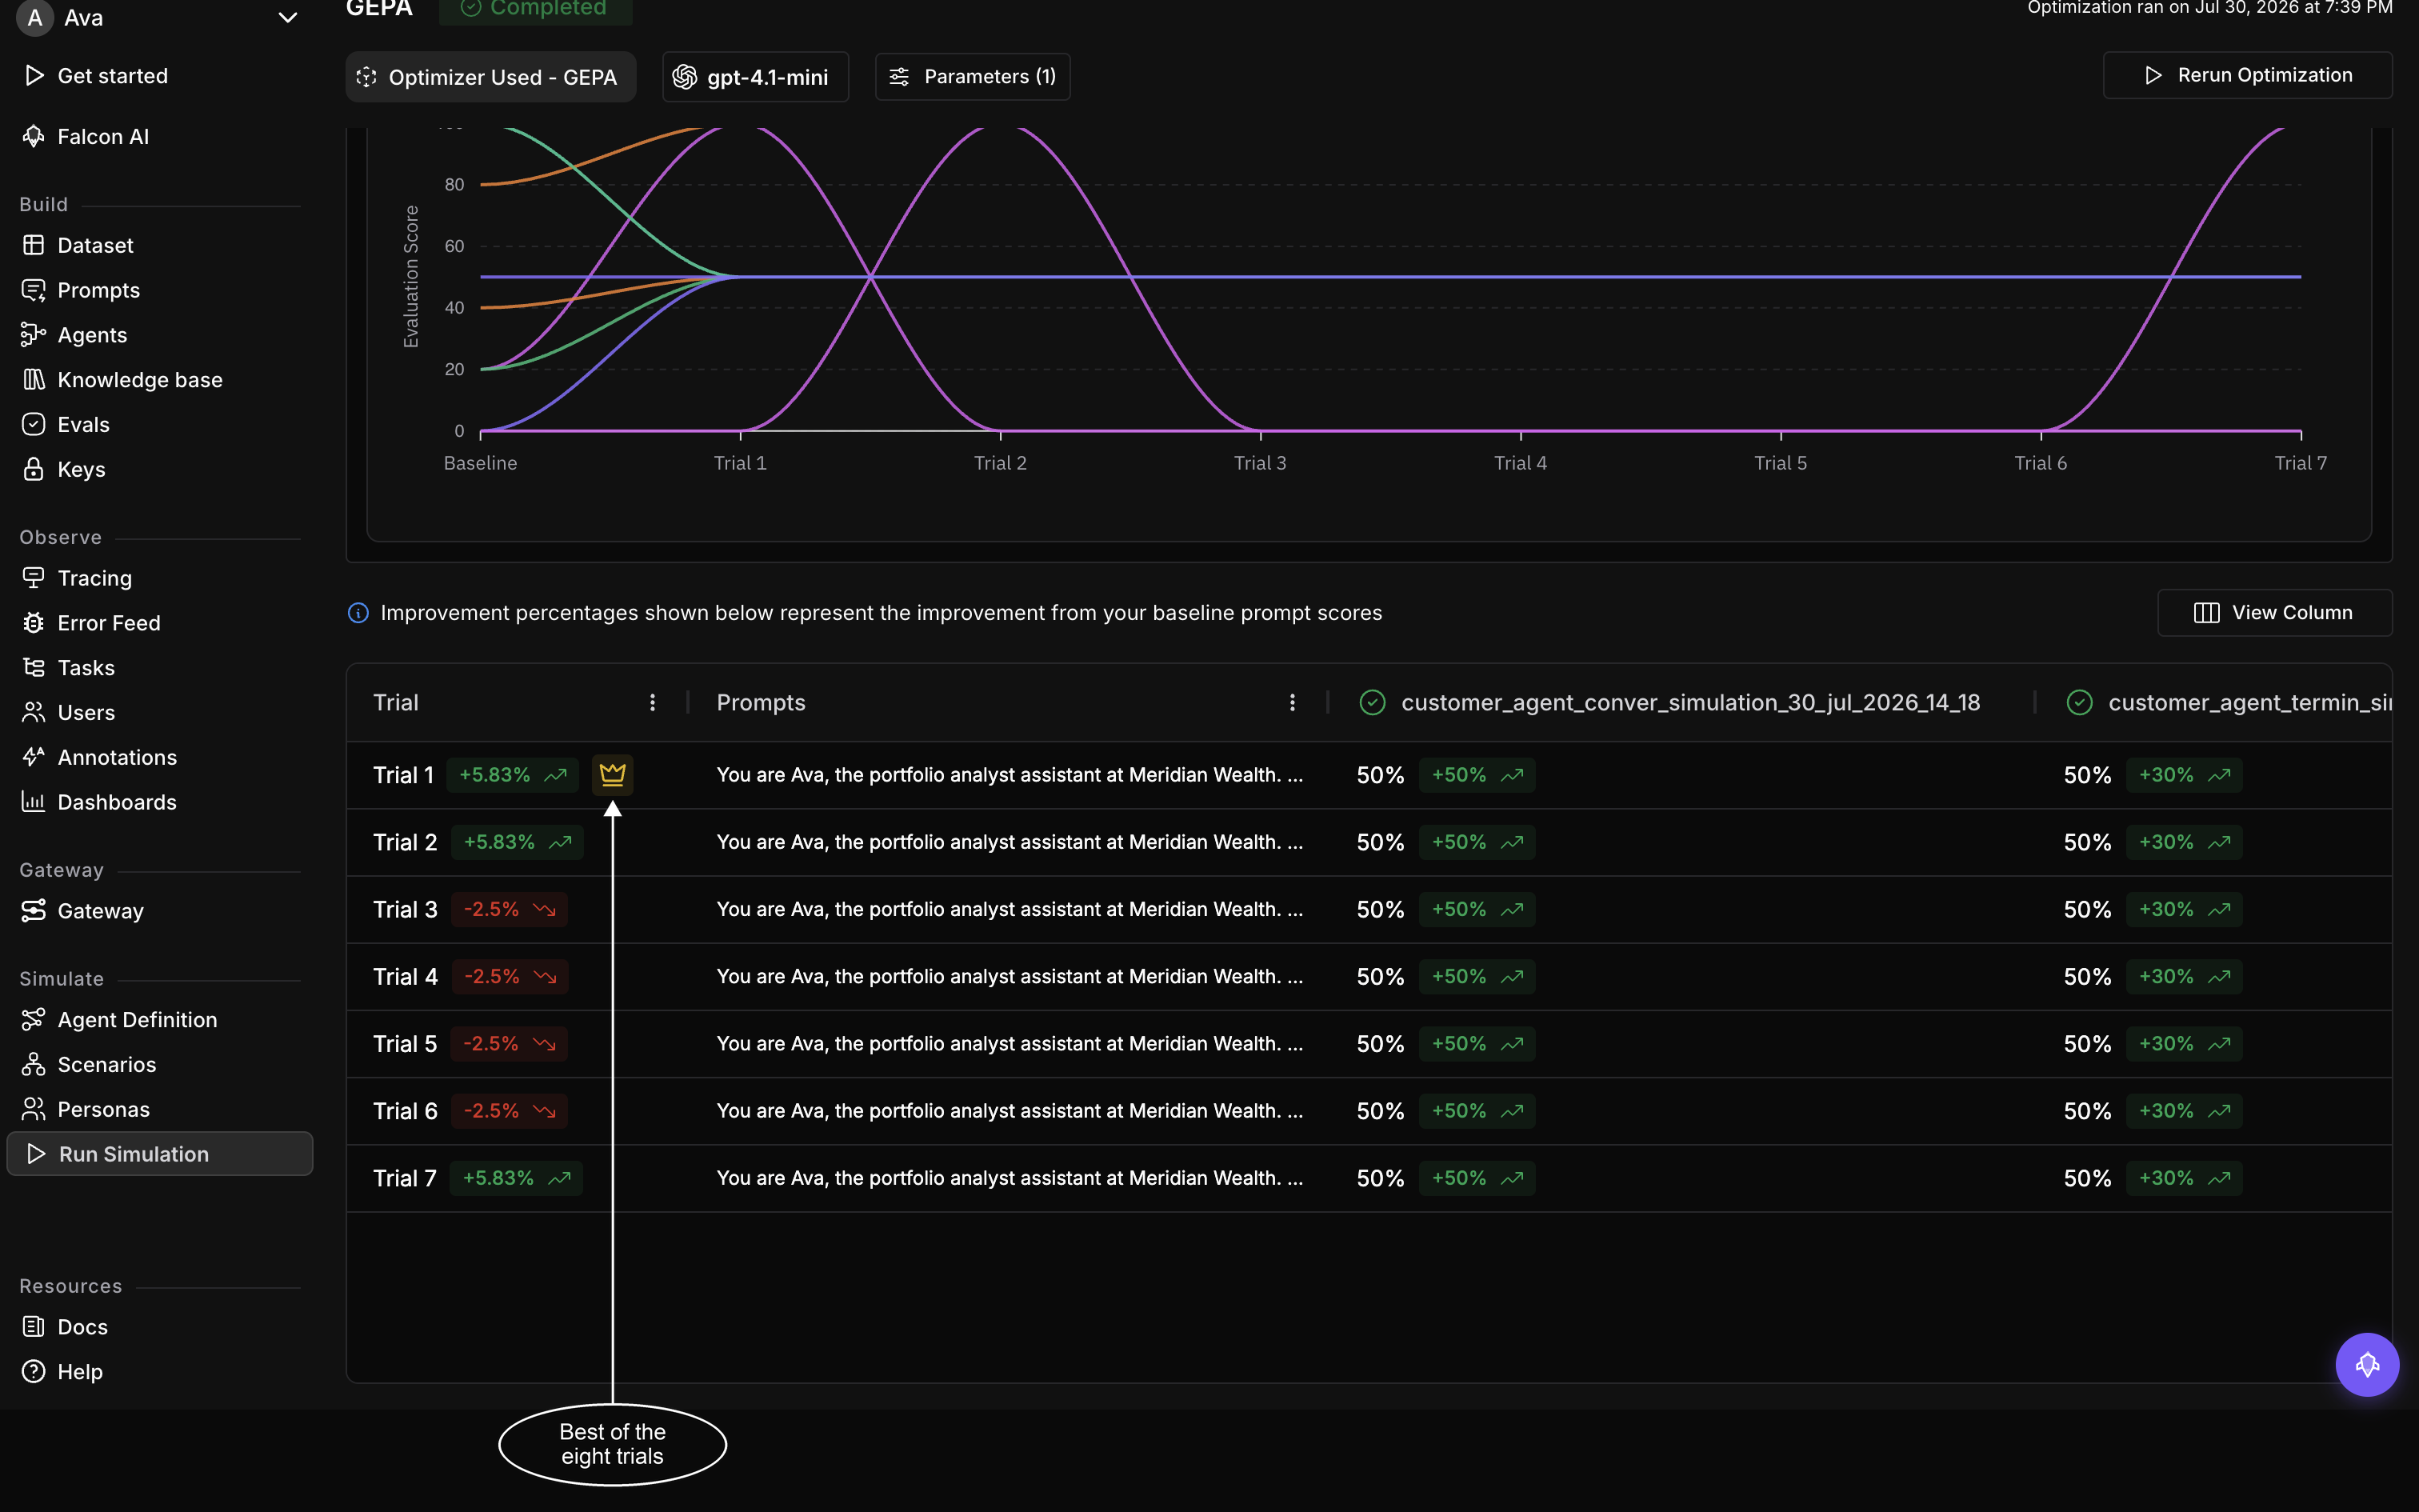Click the Trial column header

tap(396, 703)
